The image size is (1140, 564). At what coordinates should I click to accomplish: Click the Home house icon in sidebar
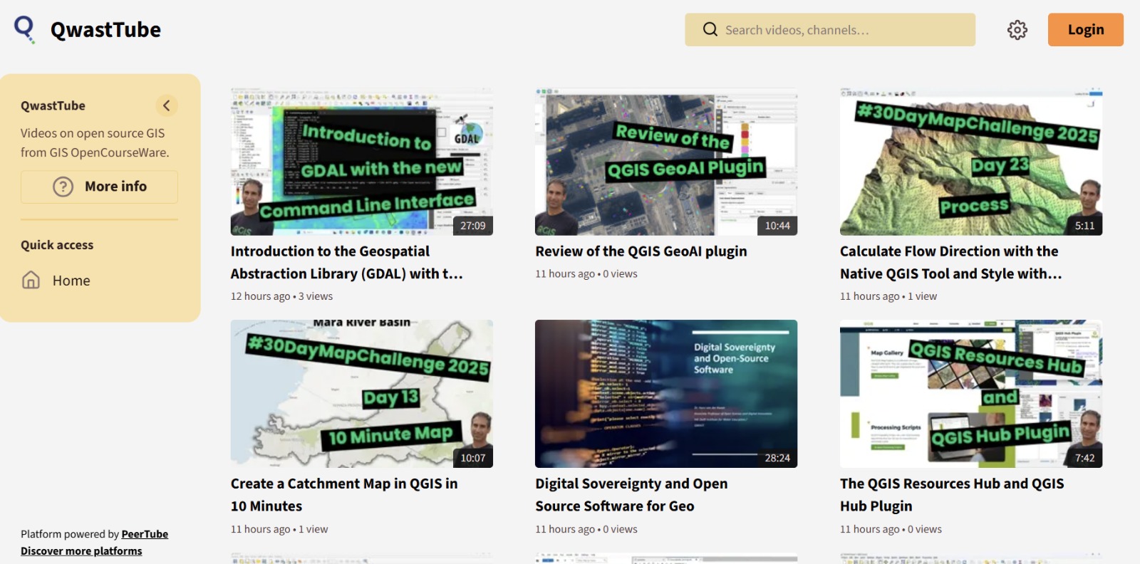pyautogui.click(x=31, y=281)
